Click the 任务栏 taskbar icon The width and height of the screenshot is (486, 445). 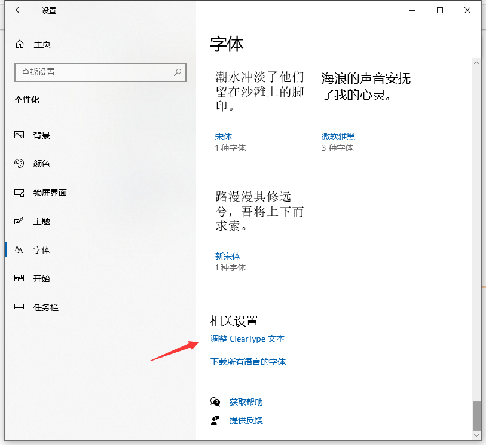(19, 307)
